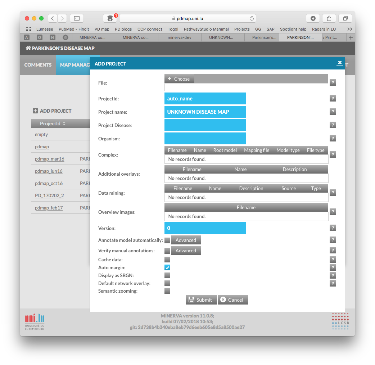Uncheck the Auto margin checkbox
The width and height of the screenshot is (375, 365).
click(x=167, y=267)
